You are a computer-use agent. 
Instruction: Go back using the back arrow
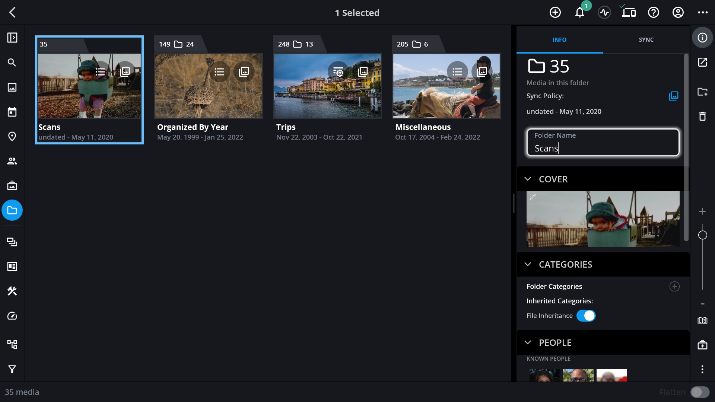[12, 12]
